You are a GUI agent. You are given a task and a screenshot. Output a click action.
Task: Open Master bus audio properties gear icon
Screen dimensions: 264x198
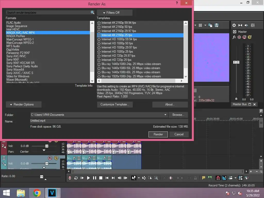(234, 25)
